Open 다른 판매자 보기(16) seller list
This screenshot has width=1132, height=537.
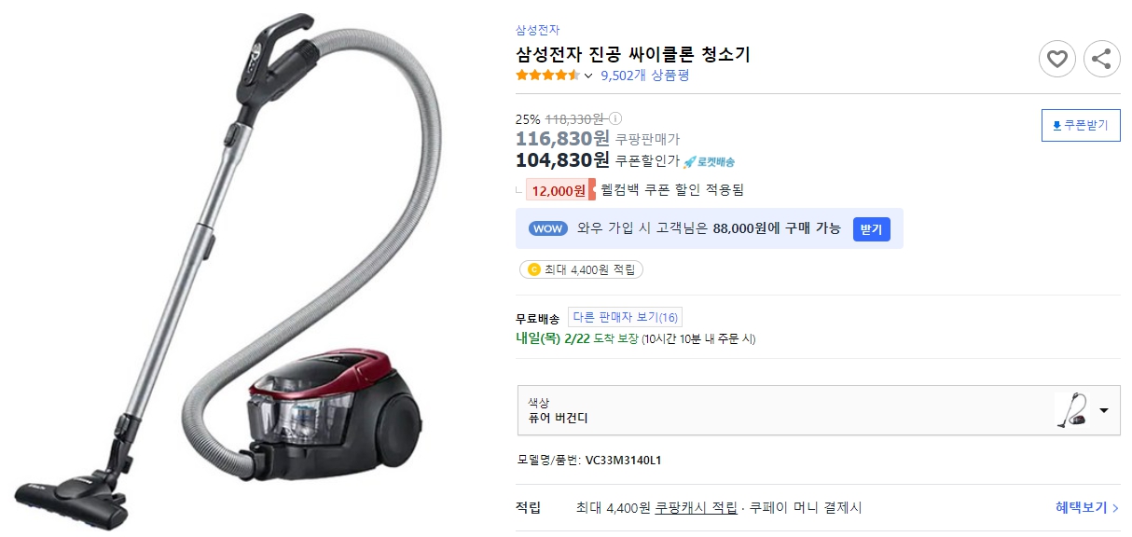coord(625,316)
